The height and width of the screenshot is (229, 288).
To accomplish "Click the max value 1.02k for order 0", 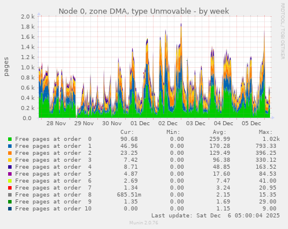I will (271, 139).
